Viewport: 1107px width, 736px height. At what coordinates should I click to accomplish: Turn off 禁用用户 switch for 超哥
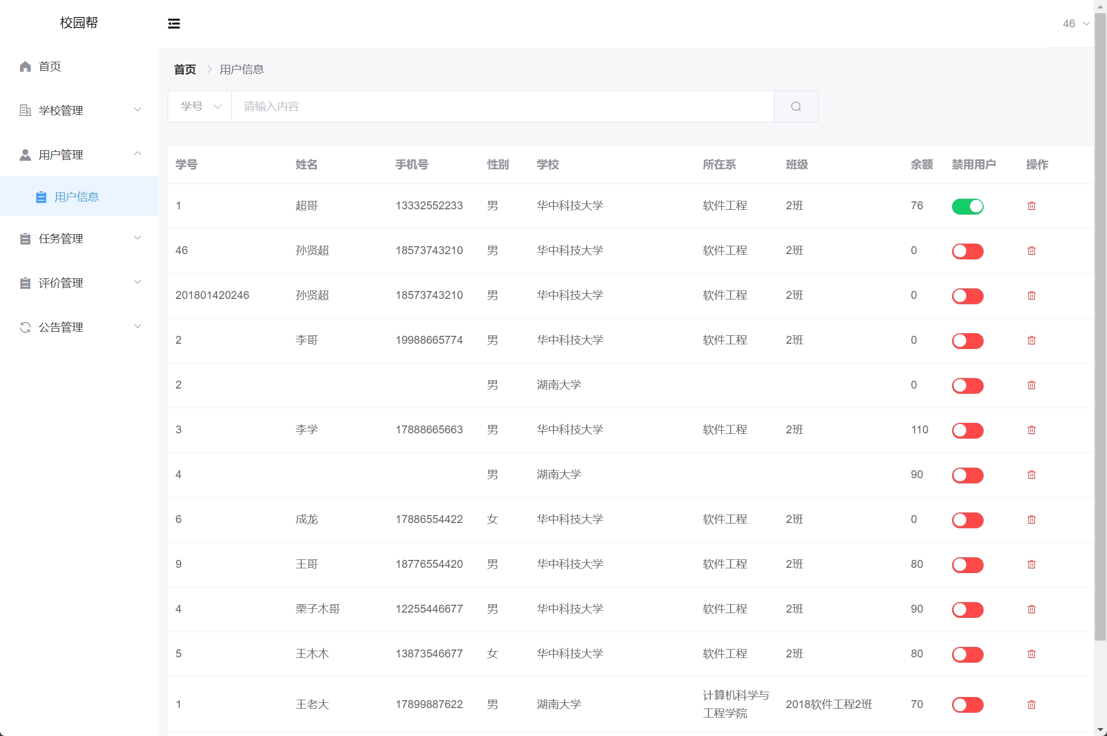tap(968, 206)
